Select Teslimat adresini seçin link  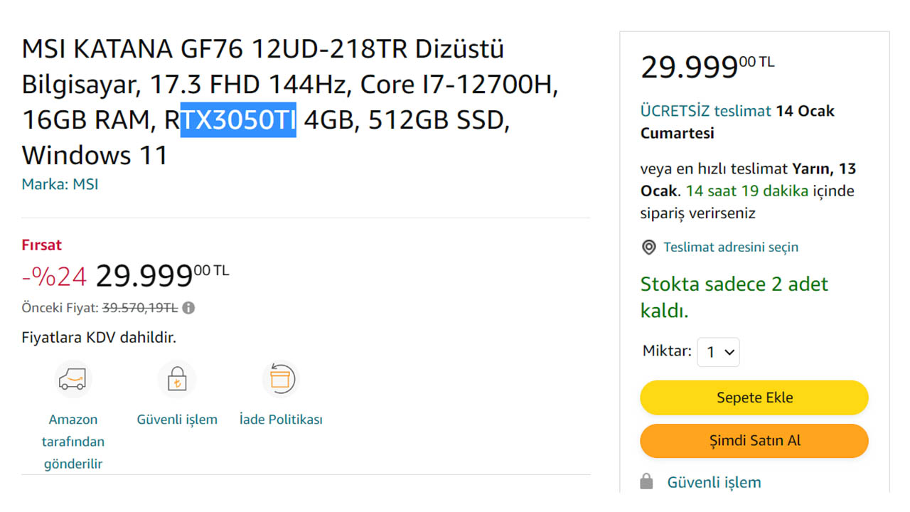tap(731, 247)
